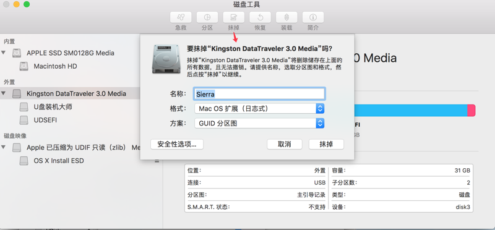
Task: Click the blue partition usage bar segment
Action: pyautogui.click(x=411, y=111)
